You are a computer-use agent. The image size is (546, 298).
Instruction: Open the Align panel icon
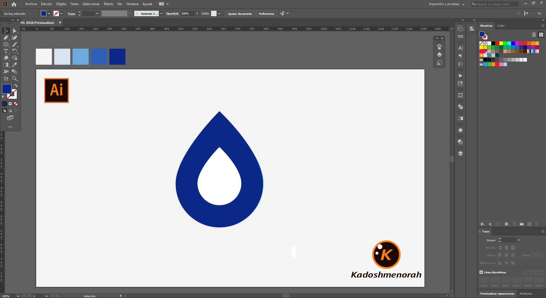472,28
